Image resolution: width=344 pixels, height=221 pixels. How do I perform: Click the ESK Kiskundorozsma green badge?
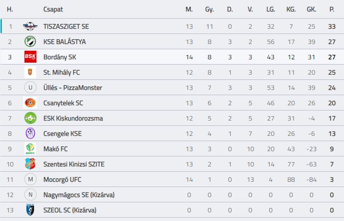30,118
